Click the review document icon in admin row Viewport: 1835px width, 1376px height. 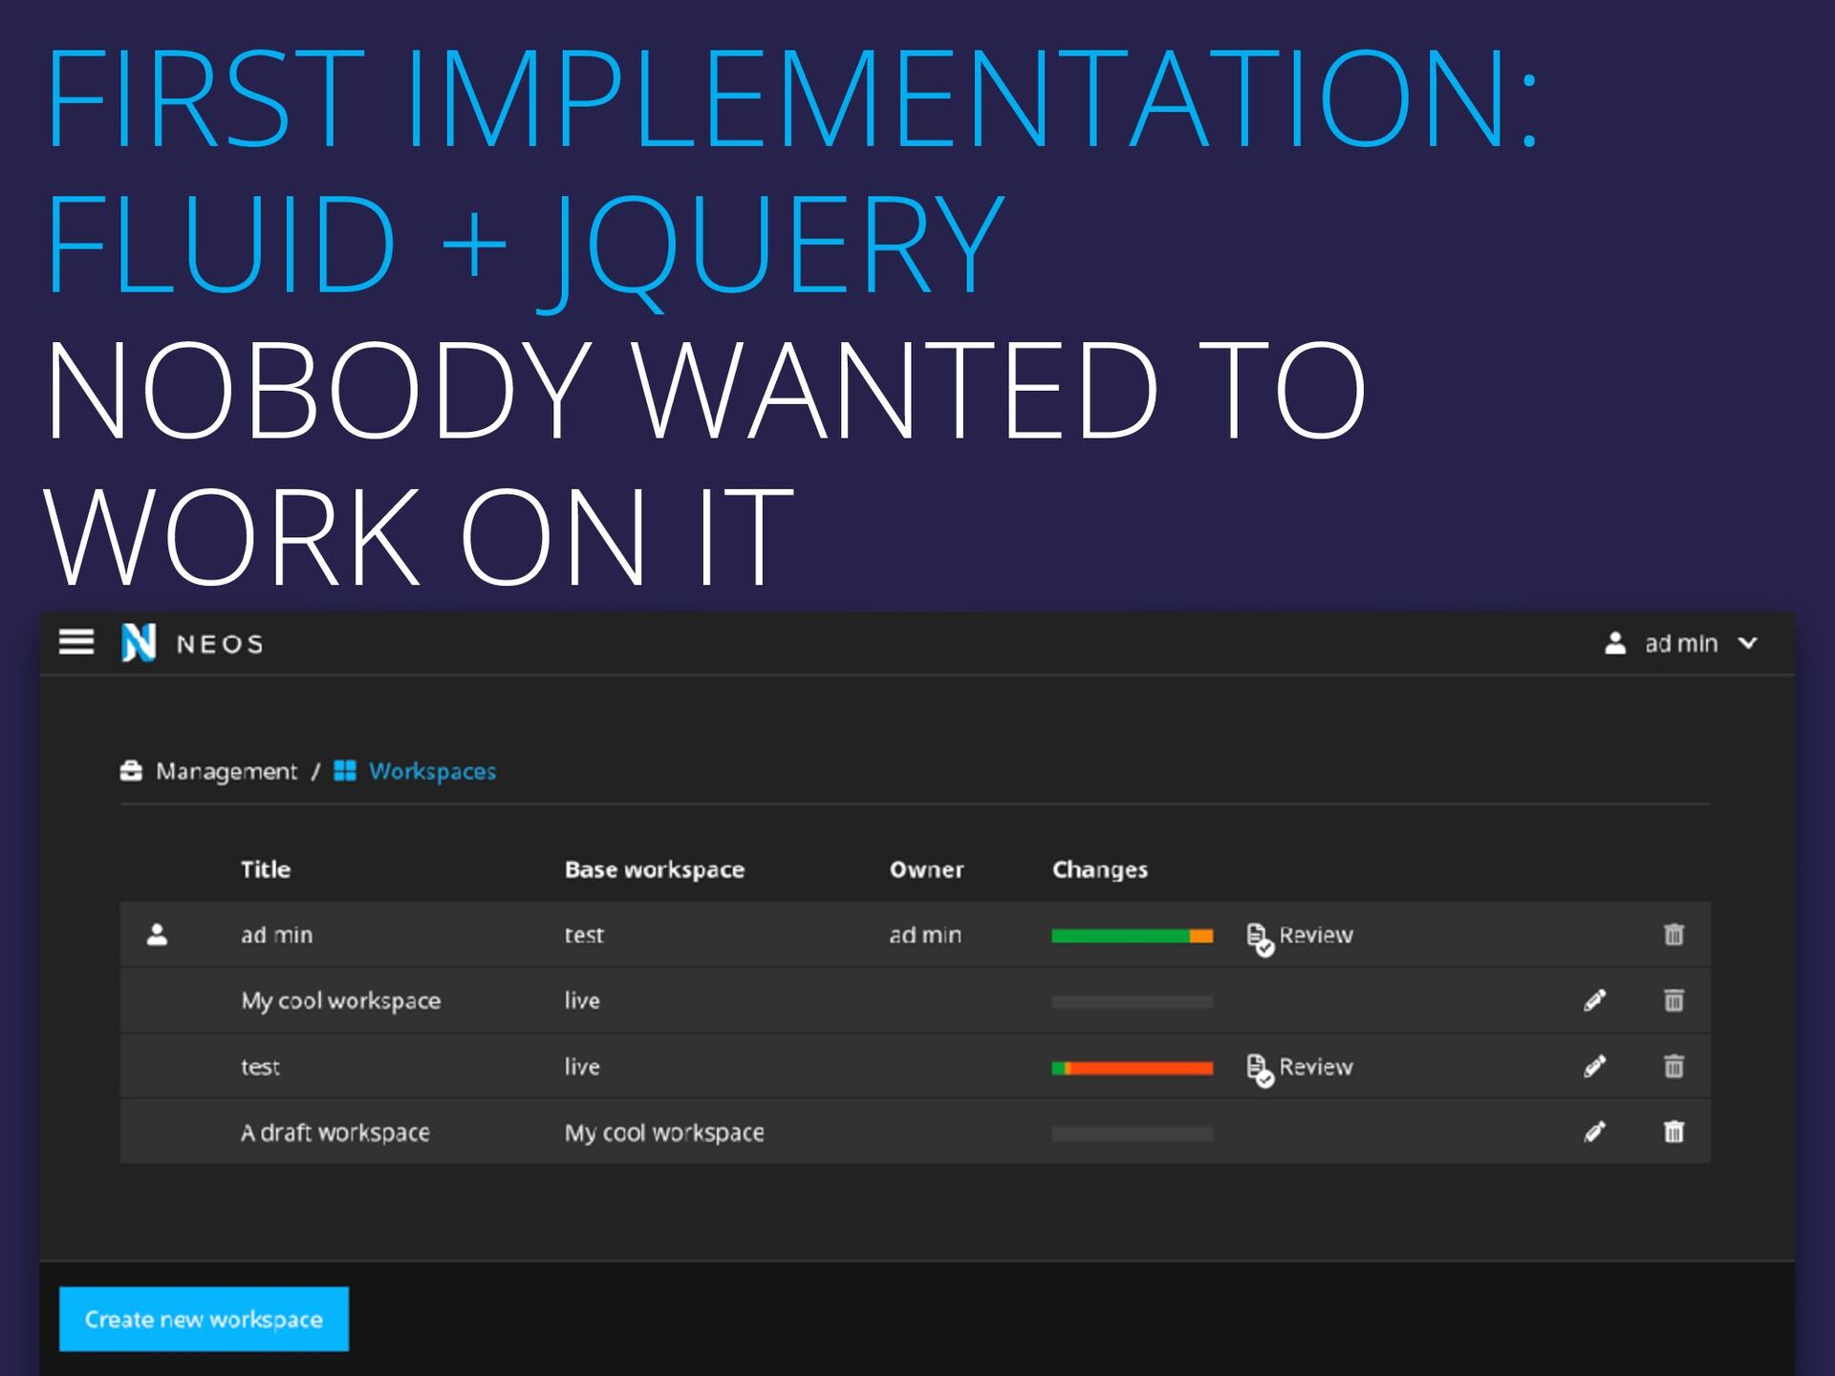coord(1260,938)
